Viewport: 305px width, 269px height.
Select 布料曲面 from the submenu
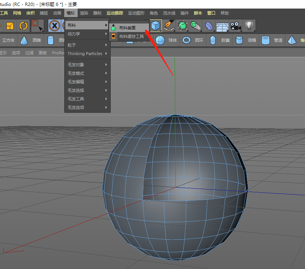point(127,28)
